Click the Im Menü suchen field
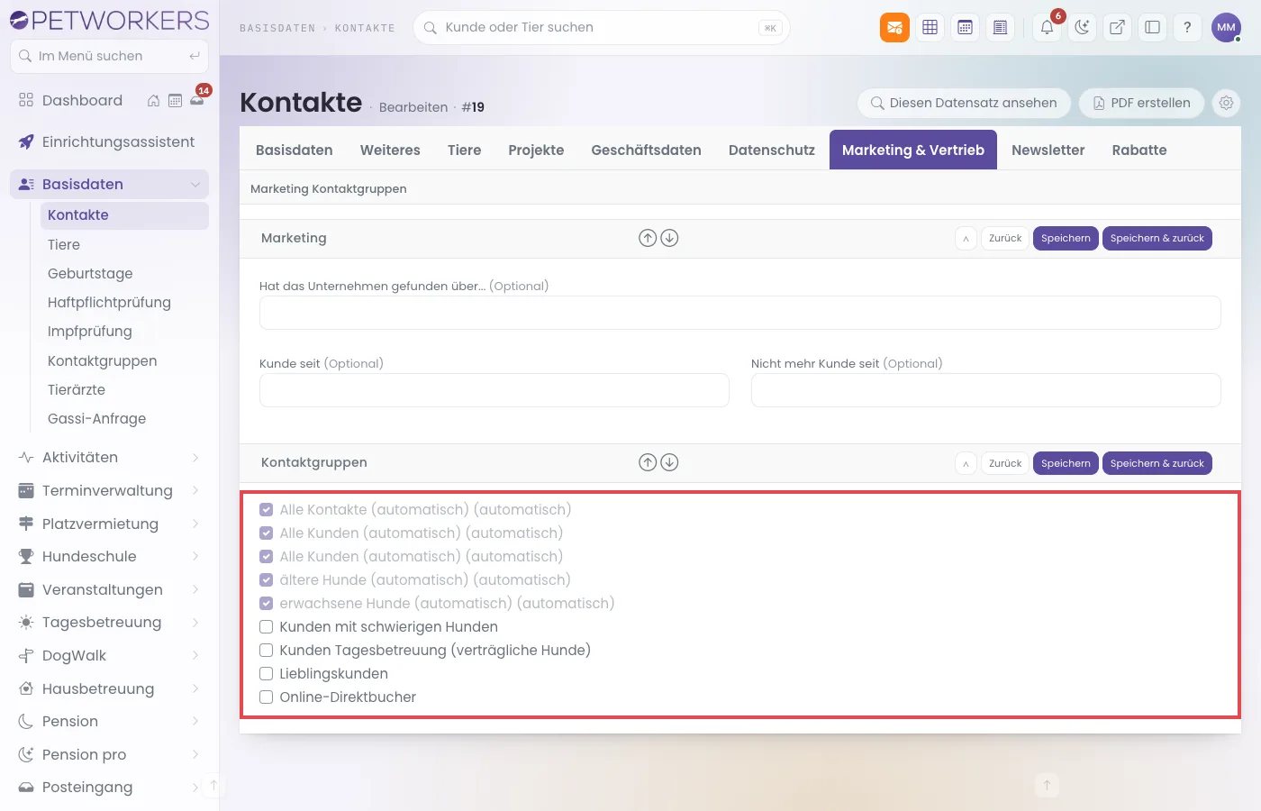 (109, 56)
